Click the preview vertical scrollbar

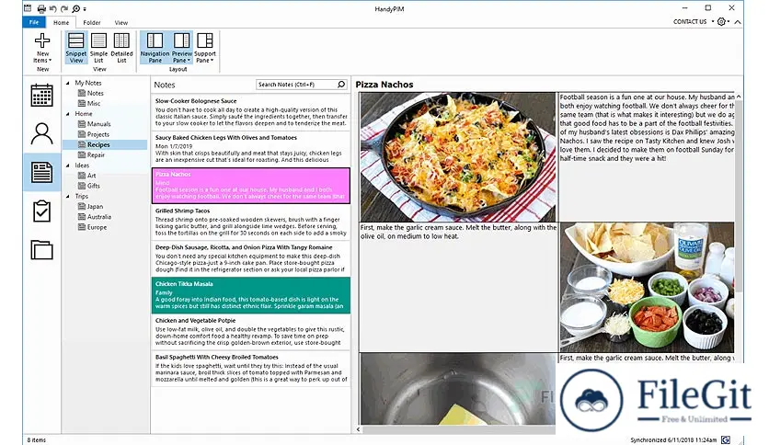(739, 196)
